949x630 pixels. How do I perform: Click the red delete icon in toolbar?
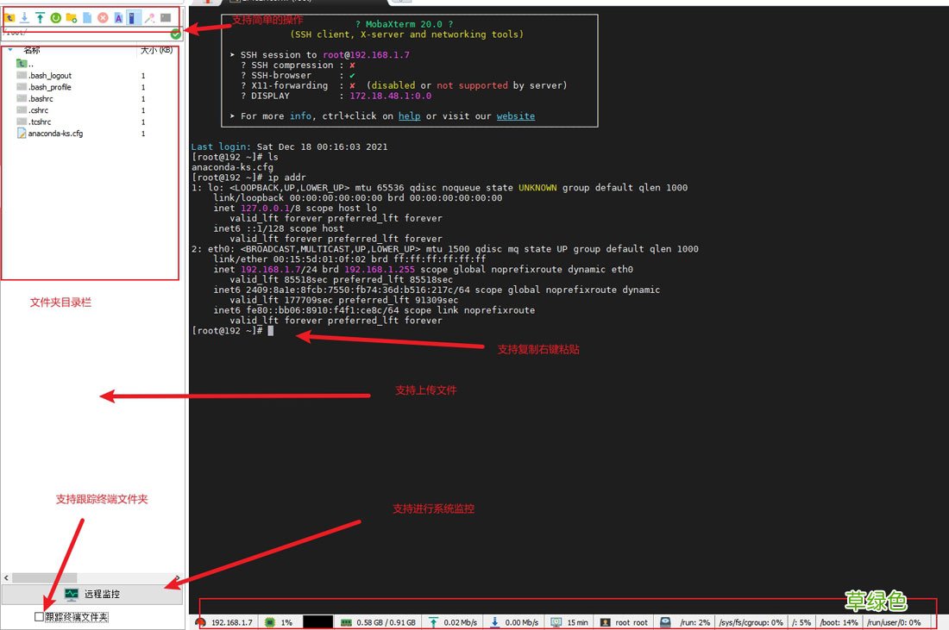[103, 17]
